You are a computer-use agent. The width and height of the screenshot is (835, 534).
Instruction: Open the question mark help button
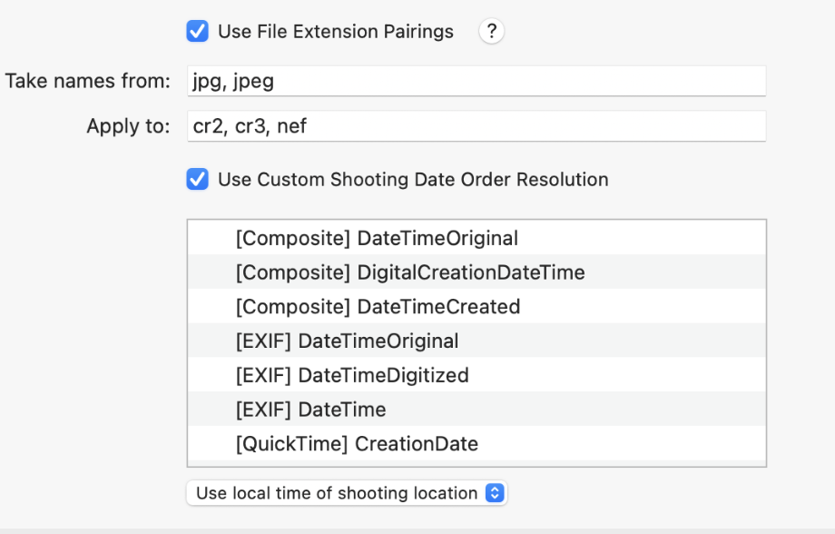[x=491, y=32]
